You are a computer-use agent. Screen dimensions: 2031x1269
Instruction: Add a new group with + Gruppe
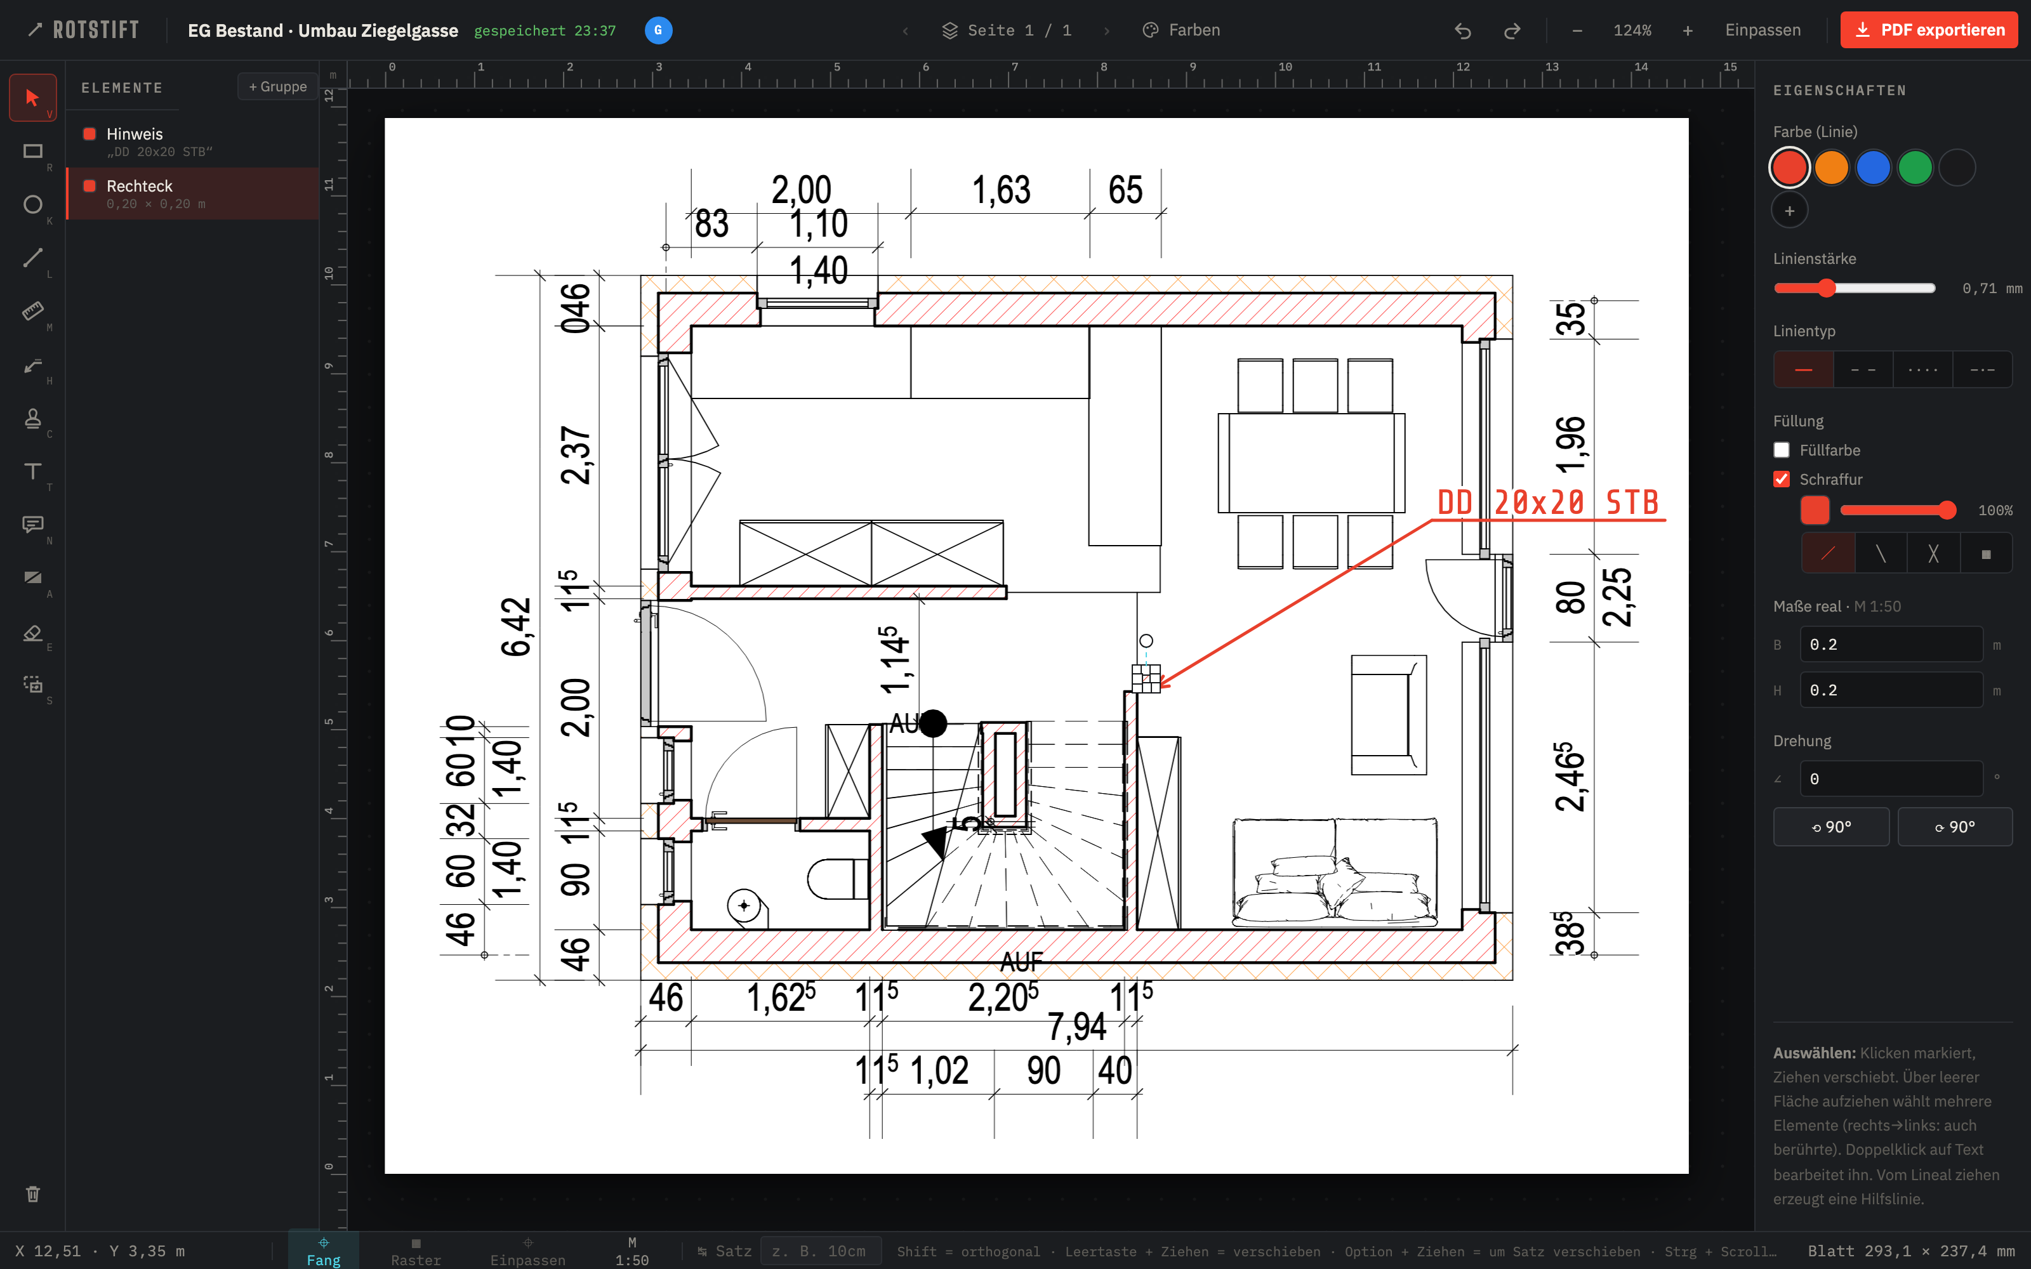click(278, 86)
